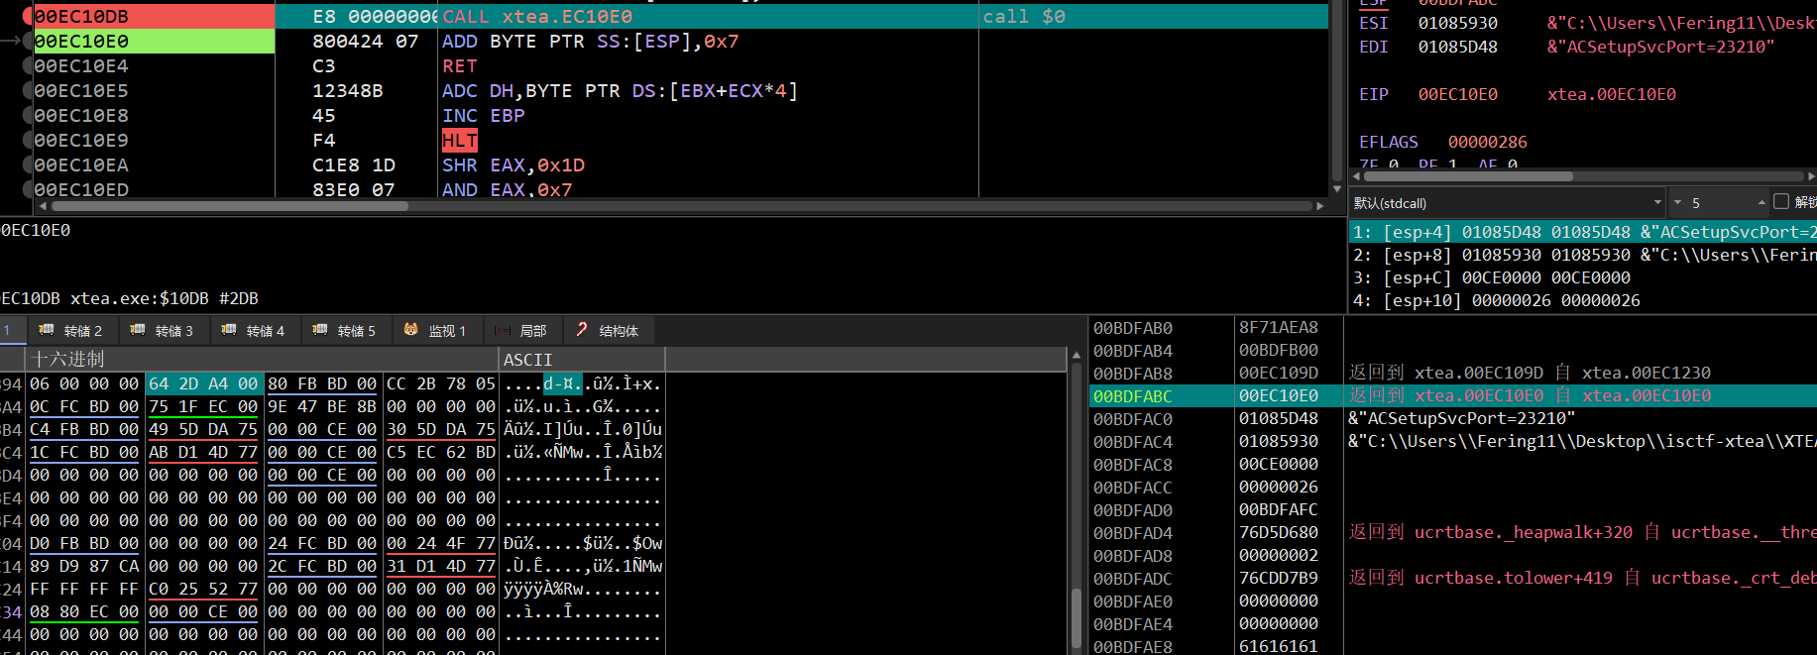Toggle breakpoint bullet at address 00EC10EA
This screenshot has width=1817, height=655.
click(x=28, y=165)
